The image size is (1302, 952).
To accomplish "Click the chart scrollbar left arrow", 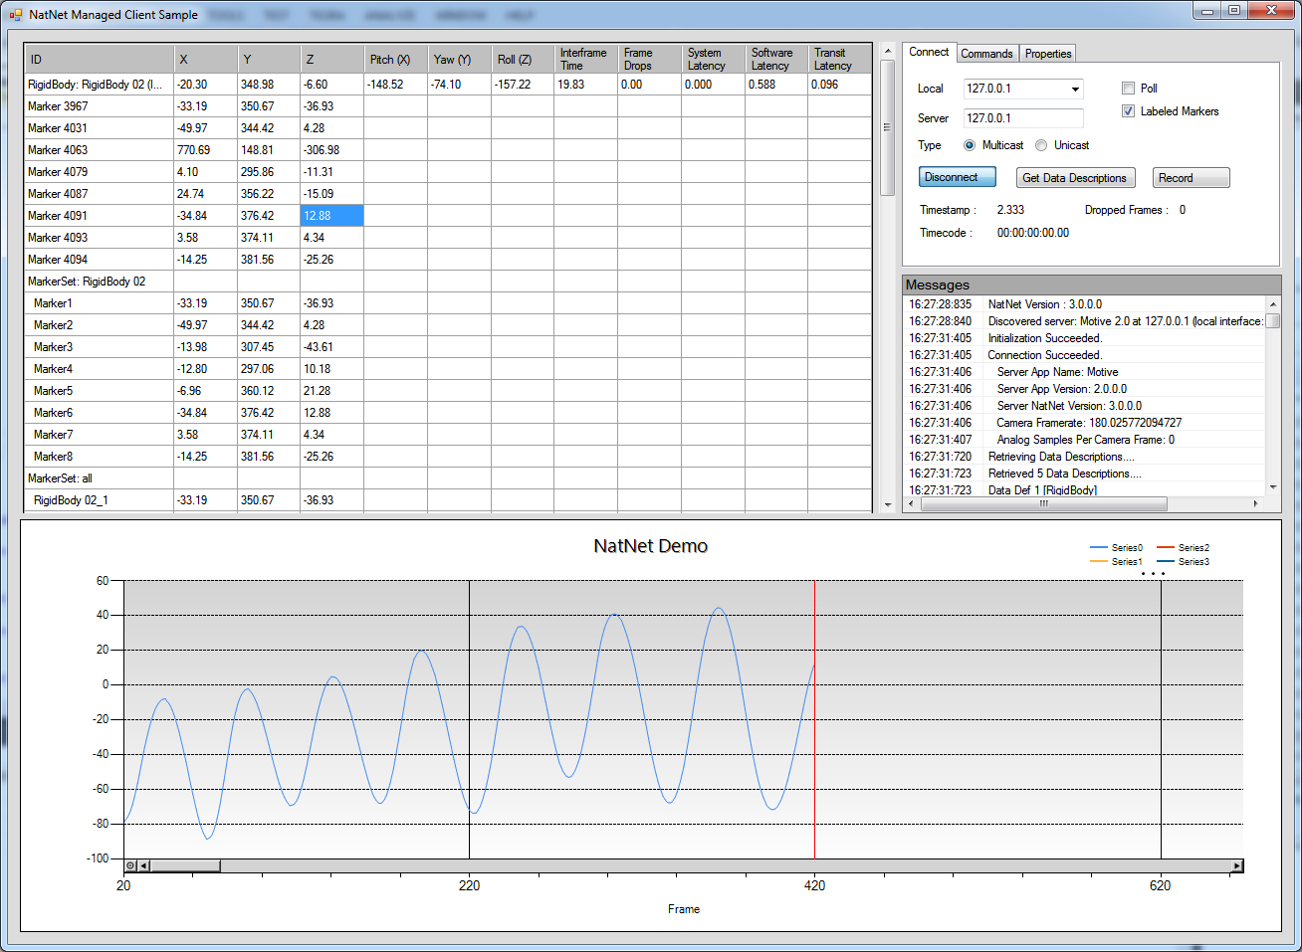I will 143,865.
